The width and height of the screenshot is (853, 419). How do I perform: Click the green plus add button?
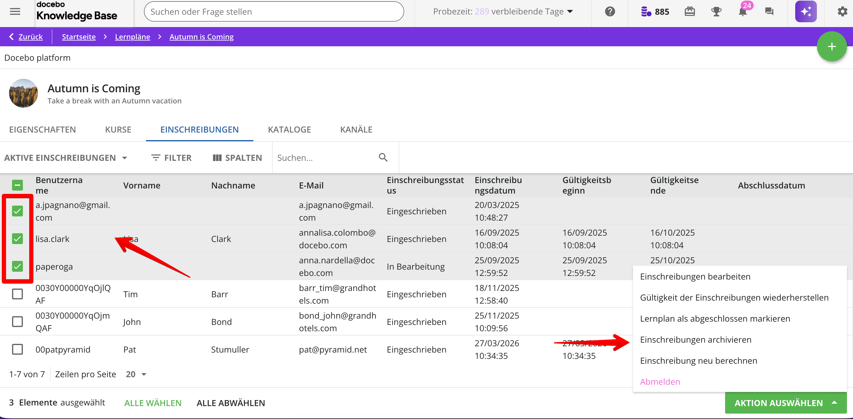pyautogui.click(x=831, y=47)
